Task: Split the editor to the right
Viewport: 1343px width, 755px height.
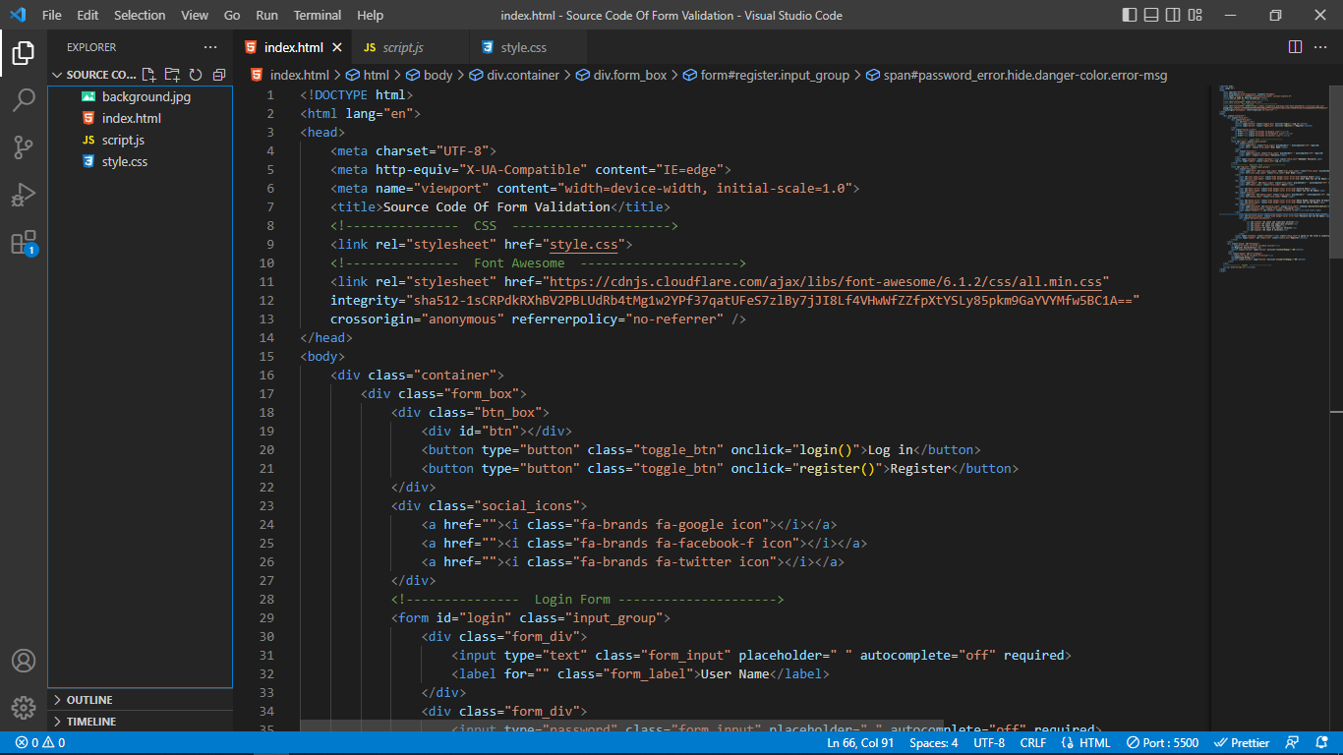Action: [x=1295, y=47]
